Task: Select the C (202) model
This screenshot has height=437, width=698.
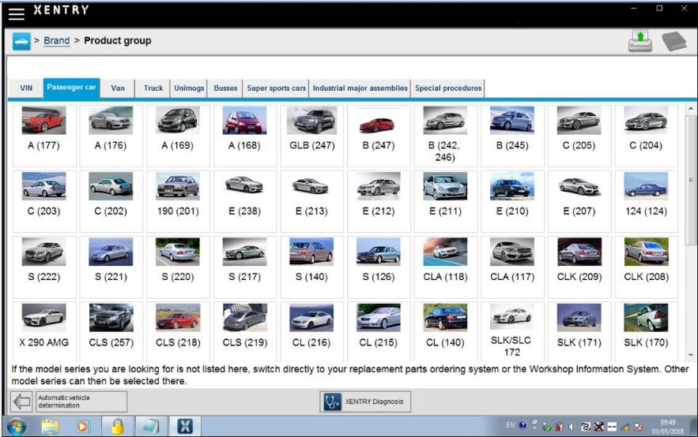Action: click(111, 201)
